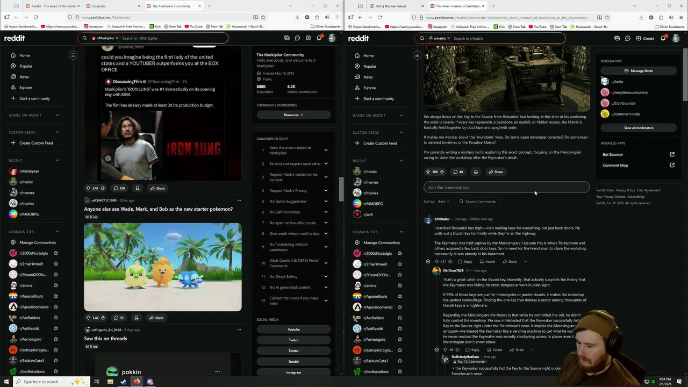Screen dimensions: 688x387
Task: Collapse Games on Reddit section, left window
Action: (x=58, y=115)
